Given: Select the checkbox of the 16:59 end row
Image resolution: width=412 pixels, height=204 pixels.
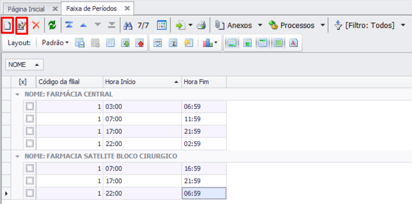Looking at the screenshot, I should click(x=30, y=168).
